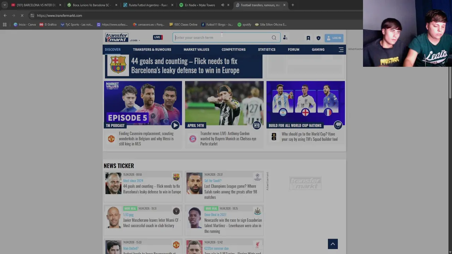This screenshot has height=254, width=452.
Task: Open 'Newcastle win the race' Martínez story
Action: point(233,226)
